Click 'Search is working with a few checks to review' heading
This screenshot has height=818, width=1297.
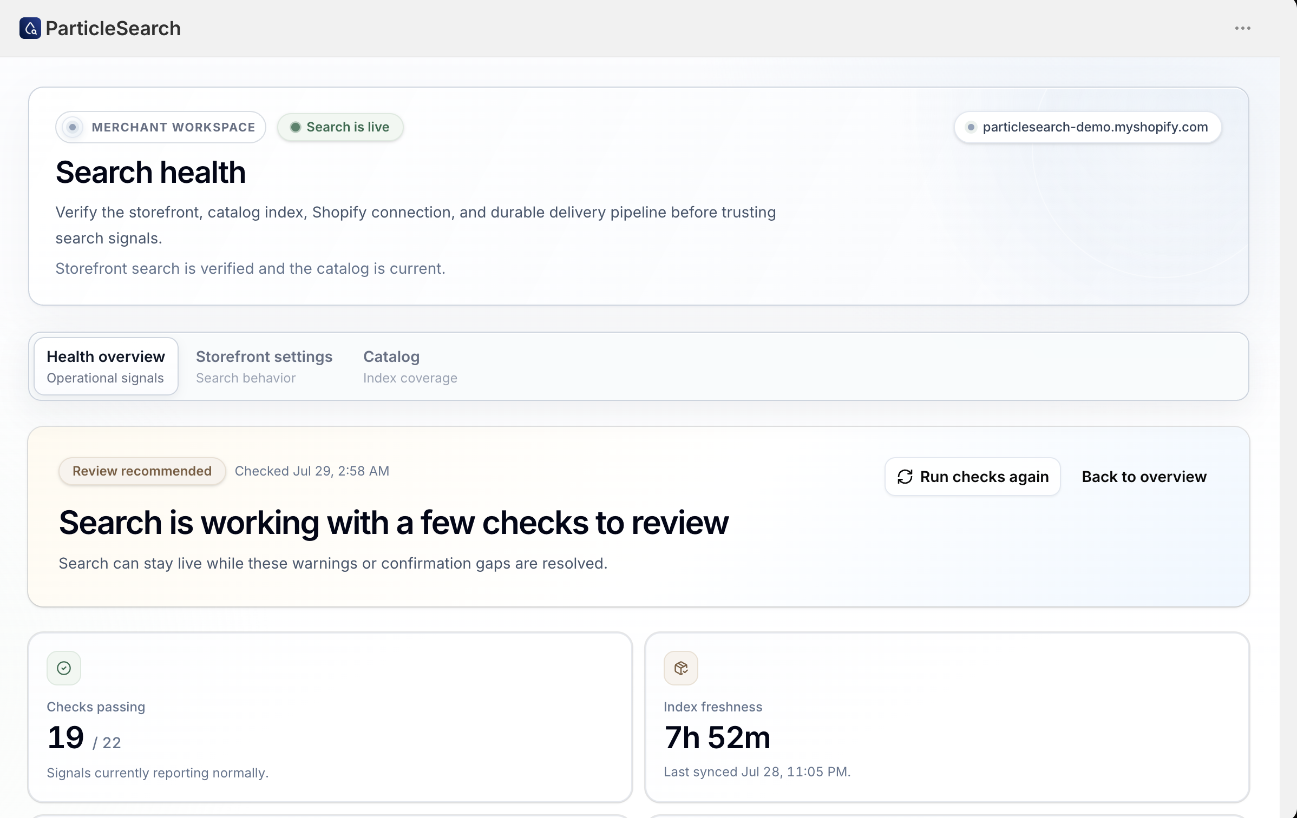point(394,523)
